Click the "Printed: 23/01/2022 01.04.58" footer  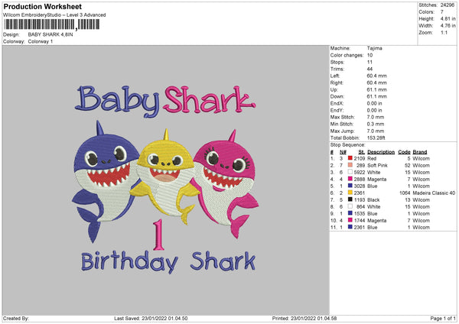pyautogui.click(x=304, y=319)
